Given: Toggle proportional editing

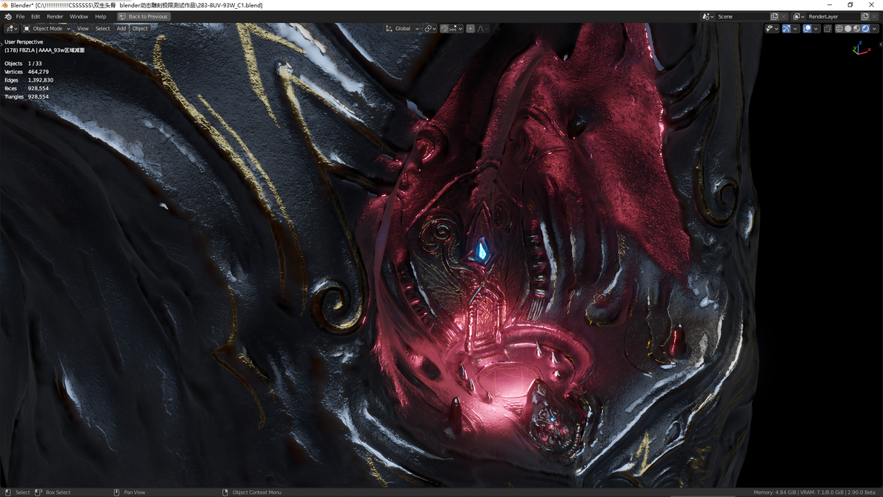Looking at the screenshot, I should [x=470, y=29].
